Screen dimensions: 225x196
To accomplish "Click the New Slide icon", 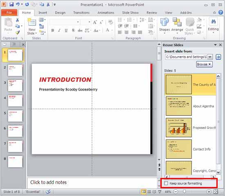I will pyautogui.click(x=32, y=23).
